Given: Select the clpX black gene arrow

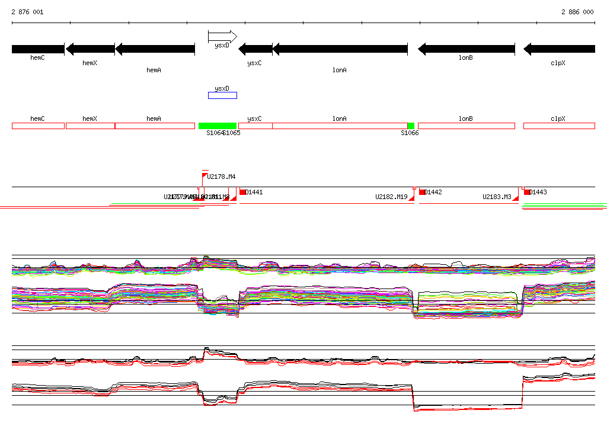Looking at the screenshot, I should coord(560,49).
